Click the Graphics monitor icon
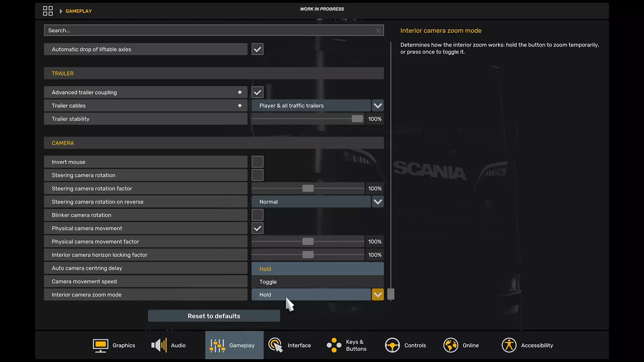The height and width of the screenshot is (362, 644). (100, 345)
